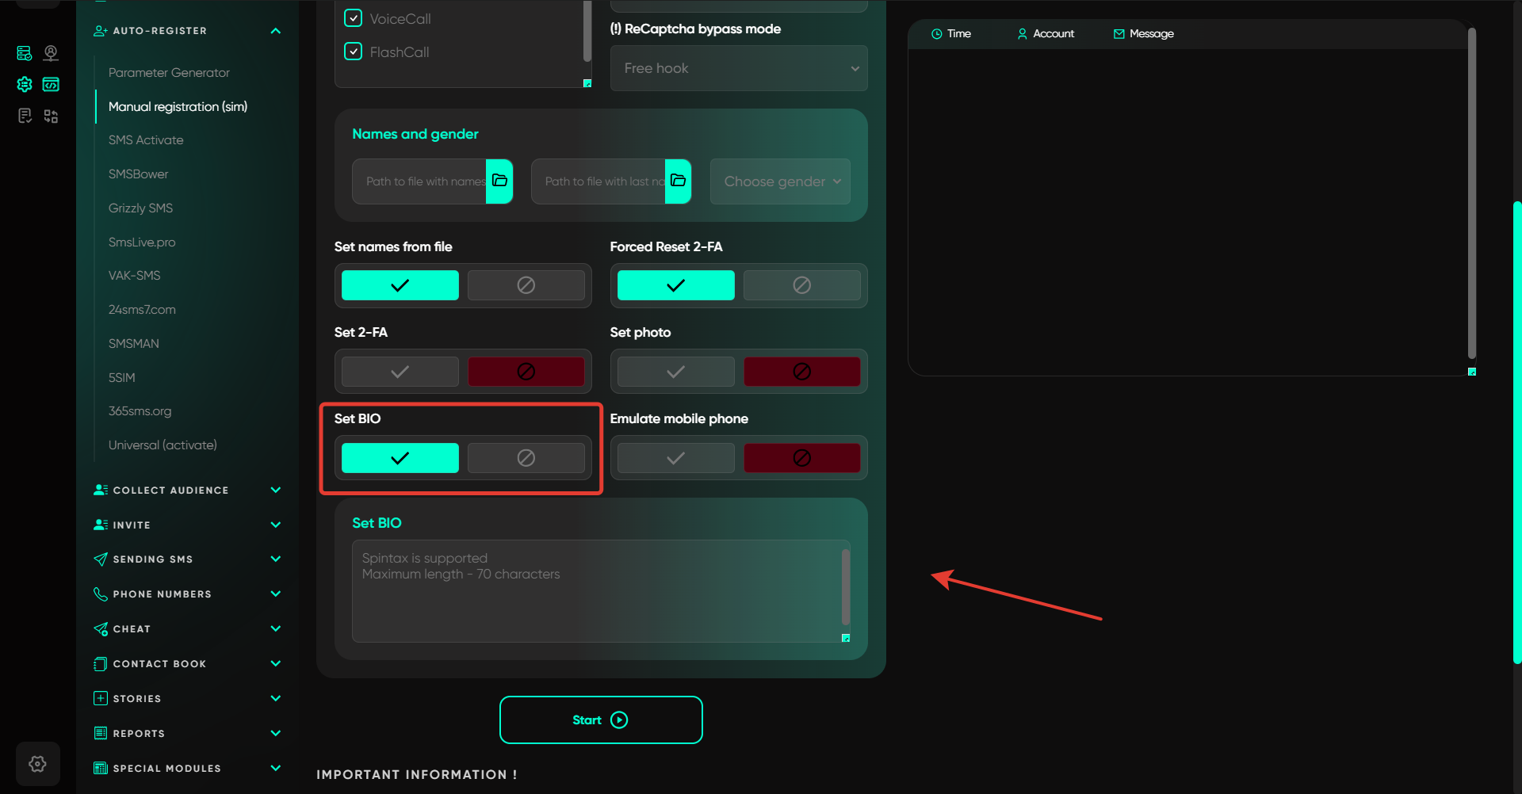Open SMS Activate registration page
The height and width of the screenshot is (794, 1522).
[x=146, y=140]
